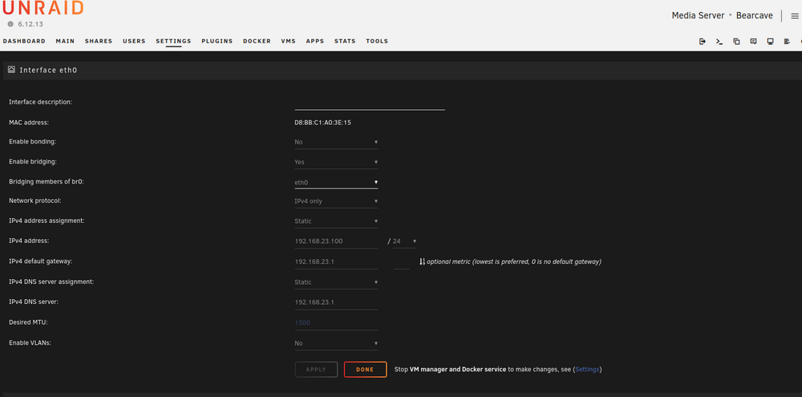
Task: Go to the Docker tab
Action: [x=257, y=41]
